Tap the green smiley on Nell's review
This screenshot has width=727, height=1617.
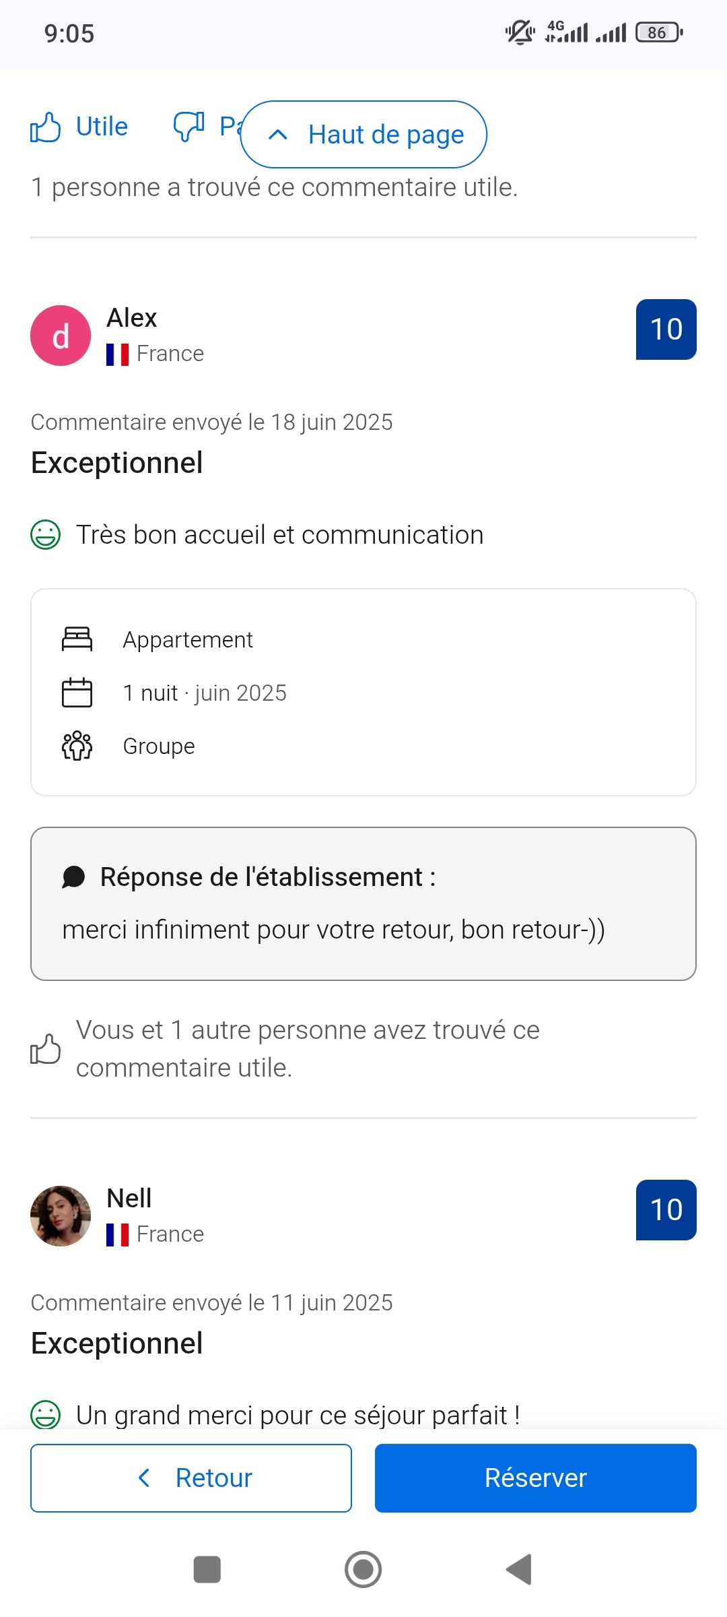[46, 1415]
